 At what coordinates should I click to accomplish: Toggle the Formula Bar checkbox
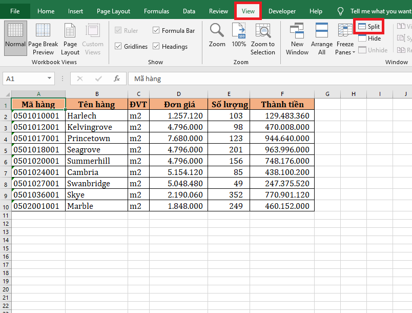click(156, 31)
